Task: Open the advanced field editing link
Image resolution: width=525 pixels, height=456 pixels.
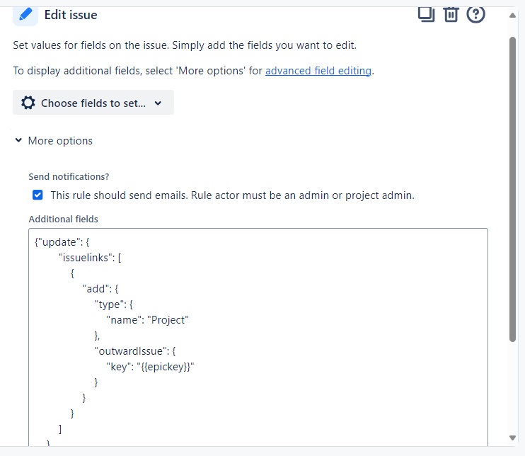Action: pos(318,71)
